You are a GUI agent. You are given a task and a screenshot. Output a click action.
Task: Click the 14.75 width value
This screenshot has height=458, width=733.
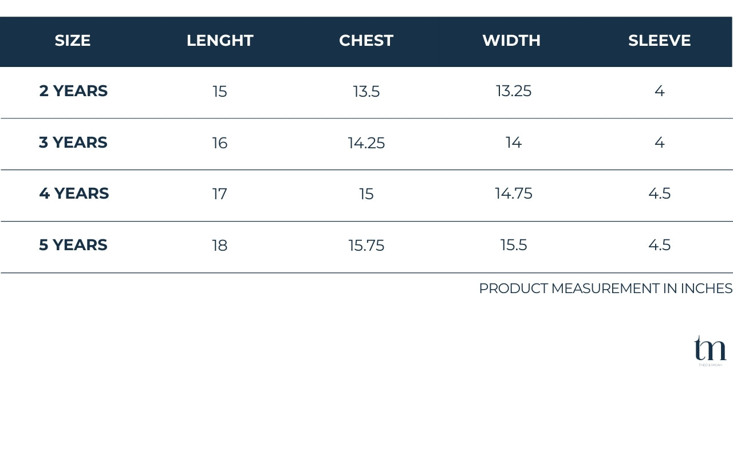514,194
